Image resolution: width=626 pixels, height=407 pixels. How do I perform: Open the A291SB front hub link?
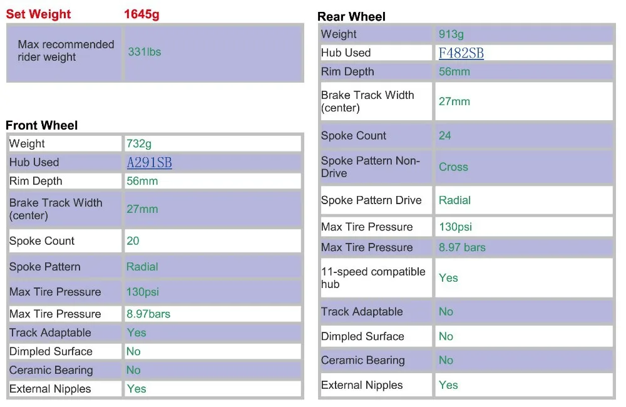coord(150,163)
